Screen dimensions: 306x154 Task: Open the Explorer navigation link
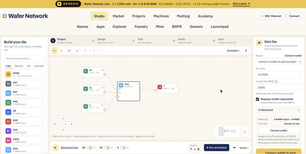120,27
